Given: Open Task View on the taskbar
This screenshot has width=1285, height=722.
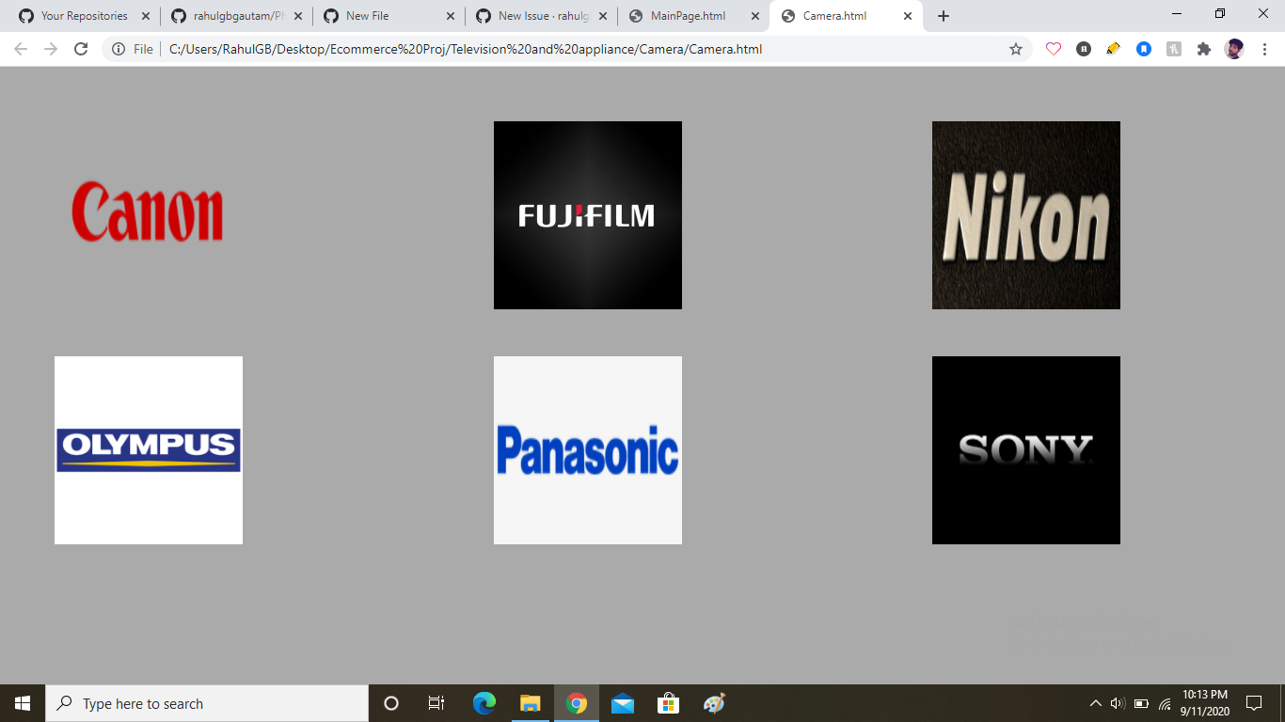Looking at the screenshot, I should (436, 703).
